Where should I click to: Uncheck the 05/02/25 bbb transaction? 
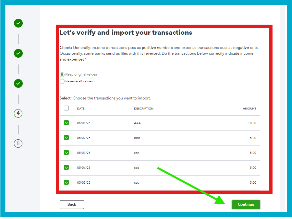pos(66,138)
